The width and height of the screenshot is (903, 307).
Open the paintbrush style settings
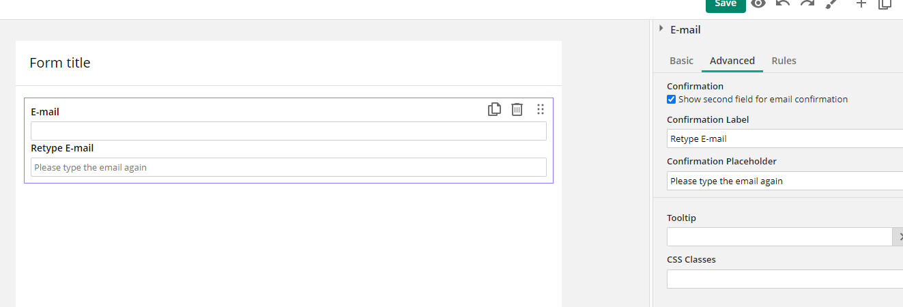tap(831, 3)
